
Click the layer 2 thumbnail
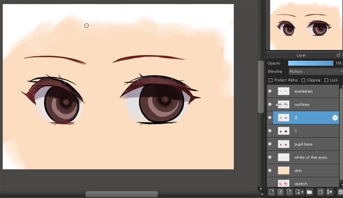284,118
